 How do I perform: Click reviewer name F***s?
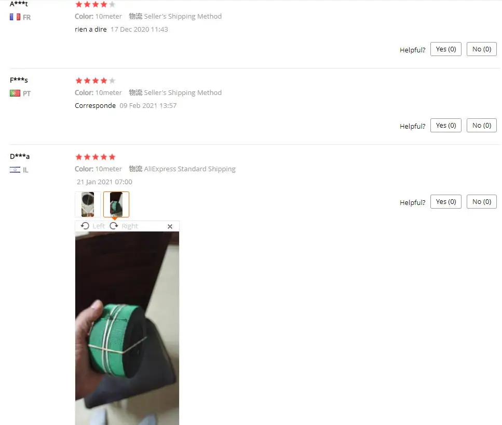click(x=19, y=80)
